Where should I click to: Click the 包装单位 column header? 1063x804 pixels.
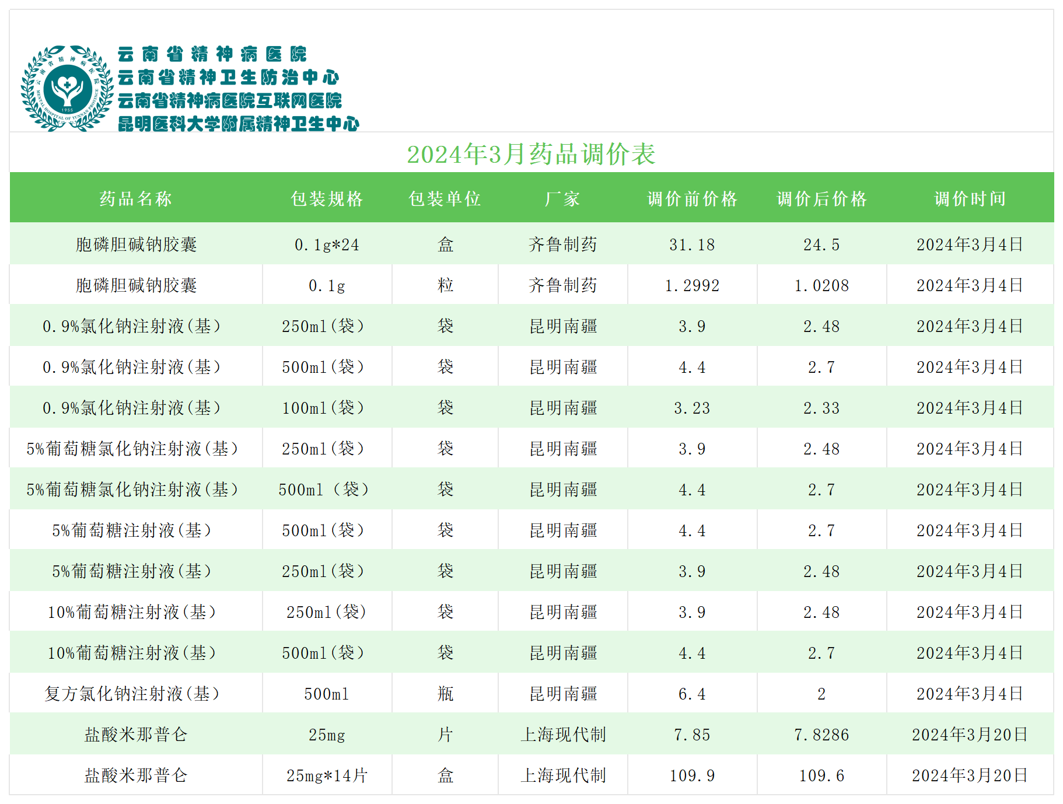[x=445, y=199]
